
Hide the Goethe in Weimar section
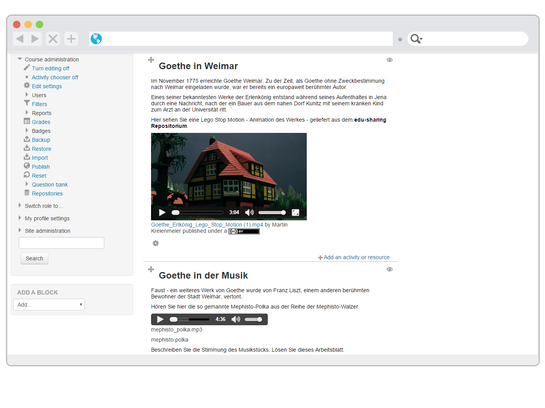(390, 60)
